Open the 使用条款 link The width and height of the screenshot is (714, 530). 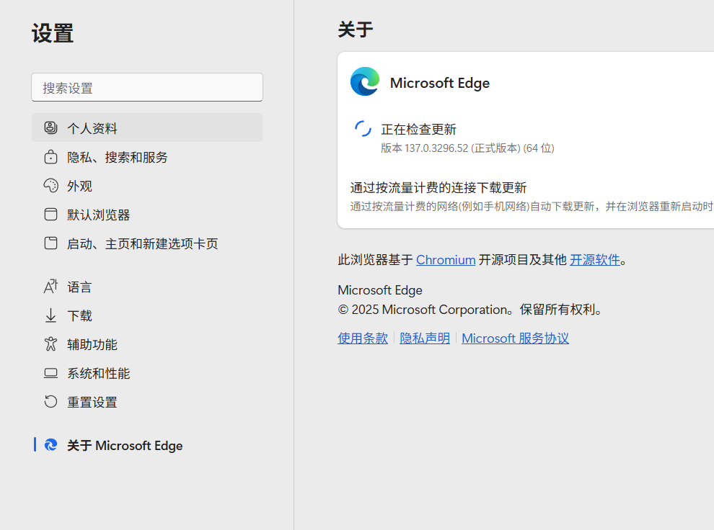click(363, 338)
